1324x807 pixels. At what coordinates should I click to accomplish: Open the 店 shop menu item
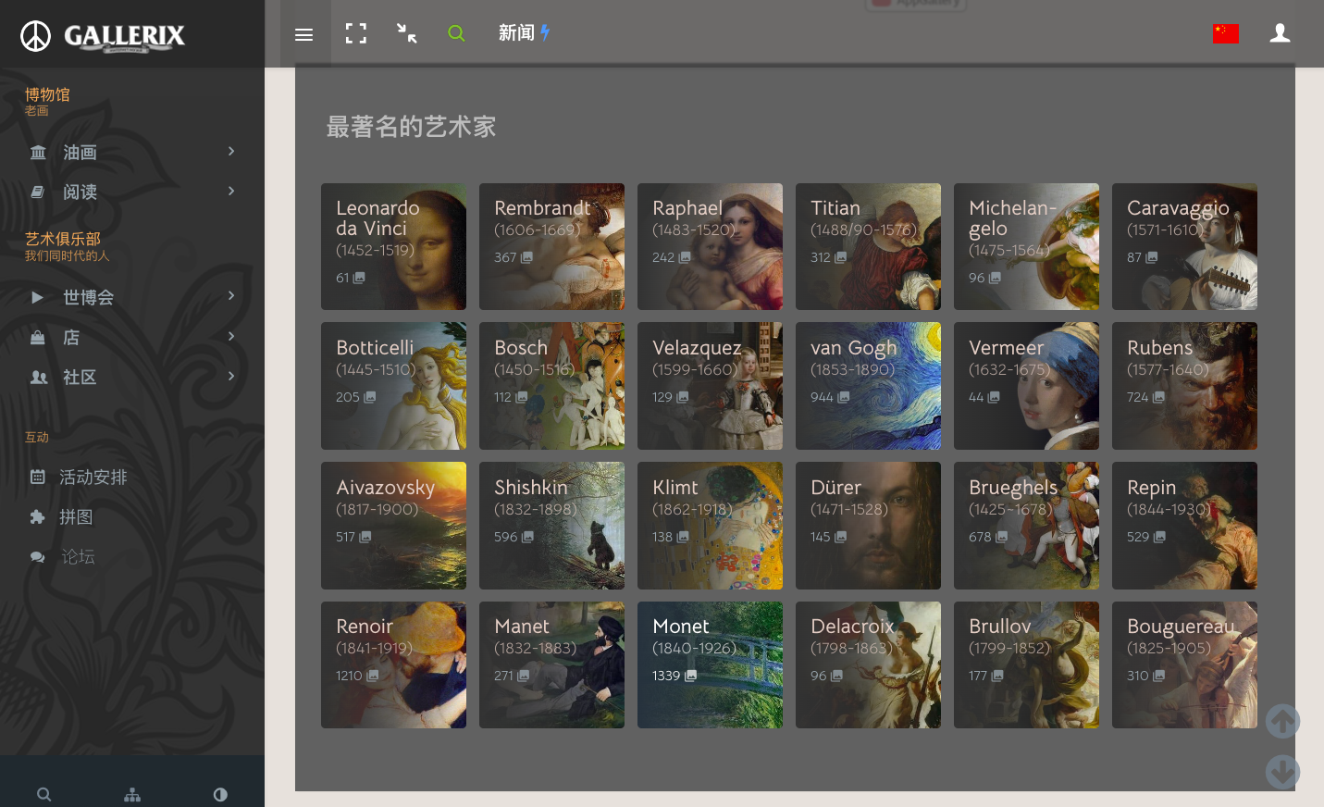click(71, 337)
